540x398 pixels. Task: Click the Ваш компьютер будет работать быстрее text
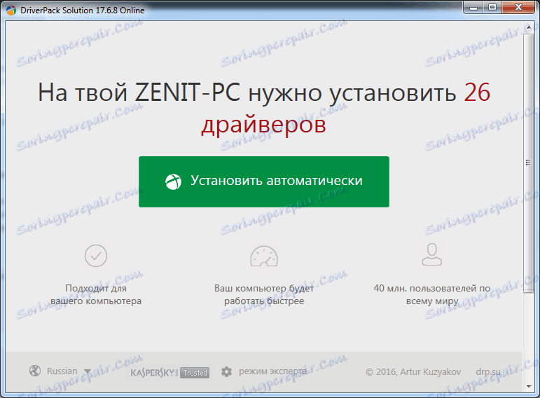(264, 294)
